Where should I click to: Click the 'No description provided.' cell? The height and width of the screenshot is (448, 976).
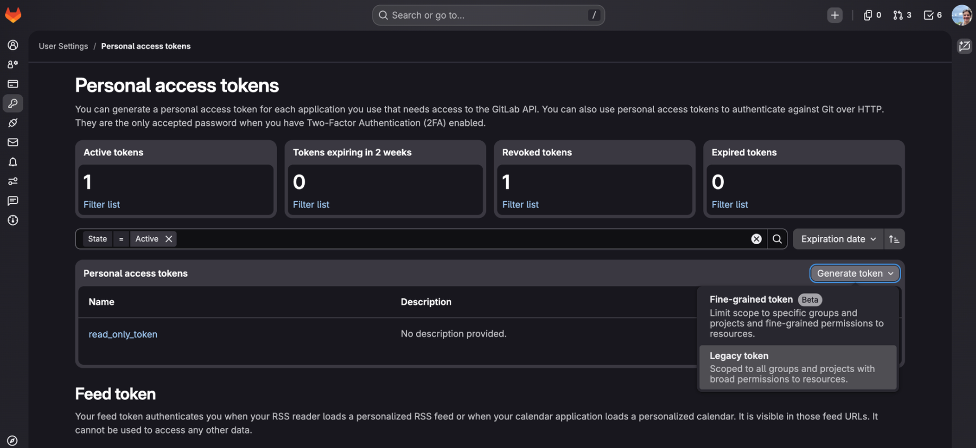point(453,334)
